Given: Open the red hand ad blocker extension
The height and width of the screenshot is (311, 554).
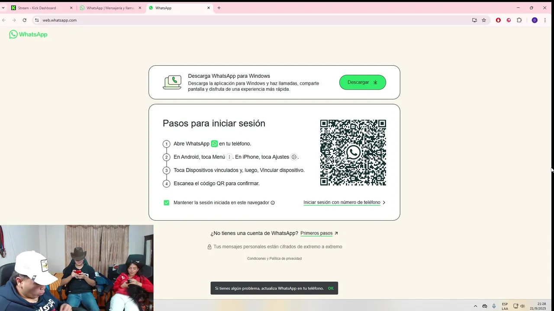Looking at the screenshot, I should tap(498, 20).
